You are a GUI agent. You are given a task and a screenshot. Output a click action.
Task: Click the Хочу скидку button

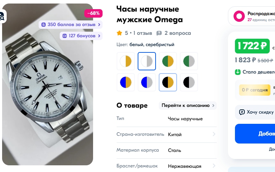(x=255, y=112)
